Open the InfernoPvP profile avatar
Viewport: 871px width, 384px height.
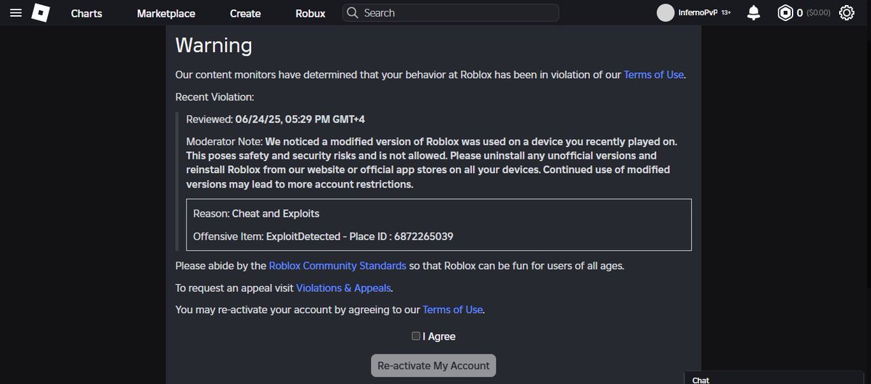666,13
